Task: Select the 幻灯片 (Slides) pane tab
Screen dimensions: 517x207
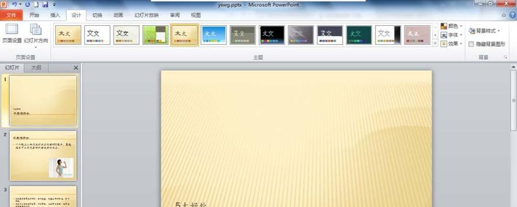Action: [x=12, y=68]
